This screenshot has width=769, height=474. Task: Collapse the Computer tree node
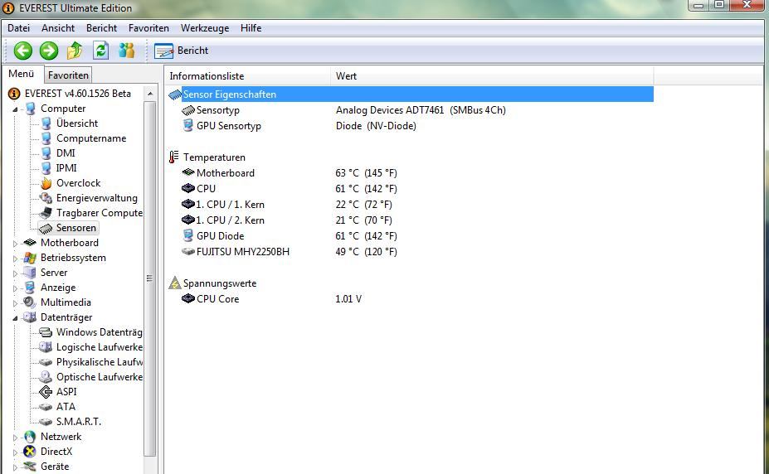[x=15, y=109]
